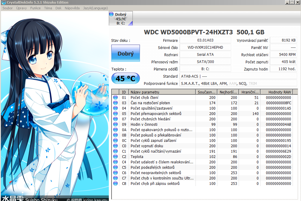The height and width of the screenshot is (201, 301).
Task: Click the Písmena oddílů field B: C:
Action: [205, 69]
